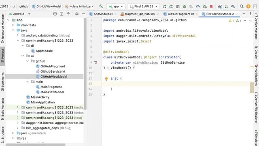Click the Make Project hammer icon

point(101,6)
